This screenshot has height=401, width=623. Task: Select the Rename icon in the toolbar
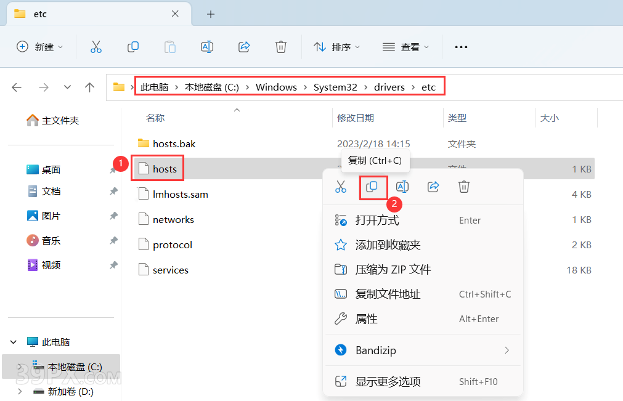pyautogui.click(x=206, y=46)
